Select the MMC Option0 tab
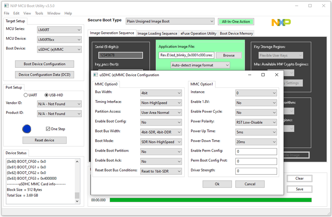This screenshot has height=217, width=332. coord(106,84)
